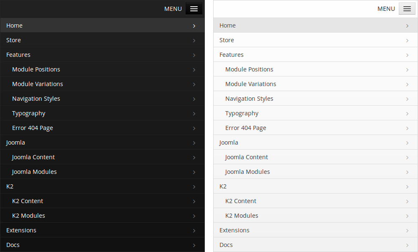The image size is (418, 252).
Task: Expand the Extensions chevron in dark menu
Action: coord(194,230)
